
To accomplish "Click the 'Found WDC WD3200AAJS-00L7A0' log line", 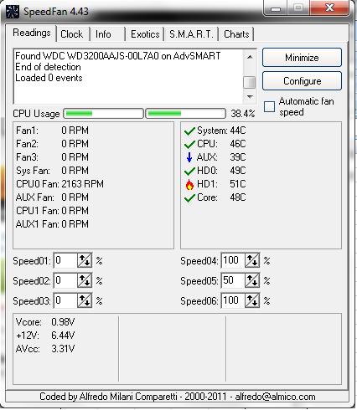I will tap(117, 56).
